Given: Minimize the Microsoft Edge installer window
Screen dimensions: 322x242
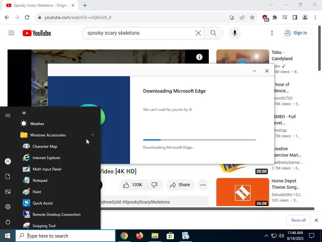Looking at the screenshot, I should [x=254, y=71].
